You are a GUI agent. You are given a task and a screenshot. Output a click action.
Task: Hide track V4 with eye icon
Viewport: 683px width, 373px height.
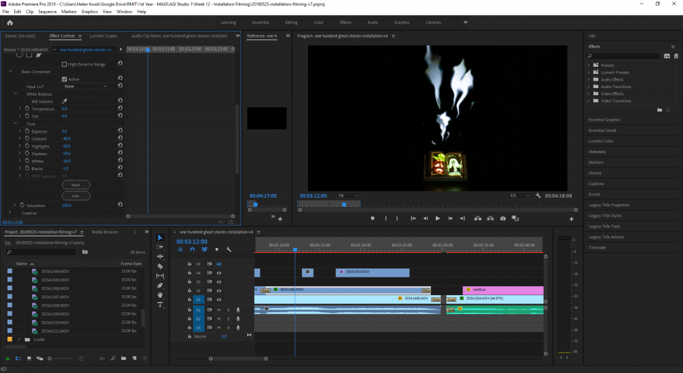tap(219, 273)
